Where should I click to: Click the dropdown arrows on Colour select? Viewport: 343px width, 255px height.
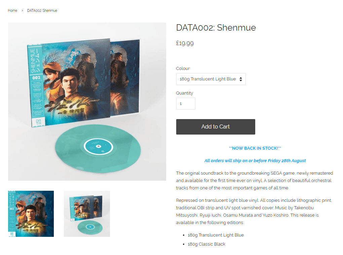(241, 79)
